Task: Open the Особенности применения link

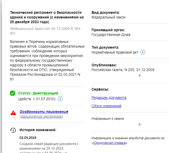Action: pos(44,112)
